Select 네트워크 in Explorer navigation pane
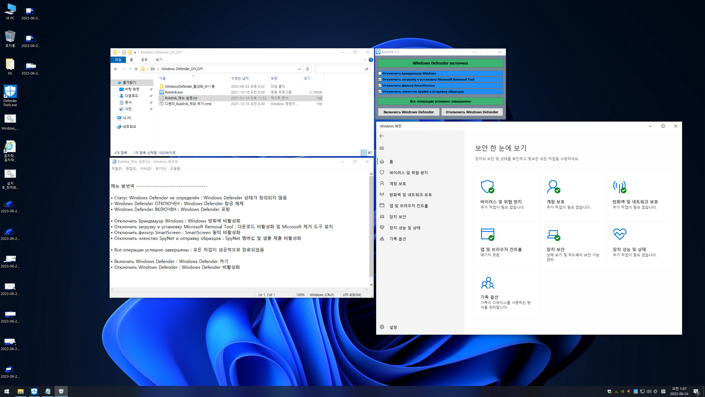The width and height of the screenshot is (705, 397). pos(129,127)
